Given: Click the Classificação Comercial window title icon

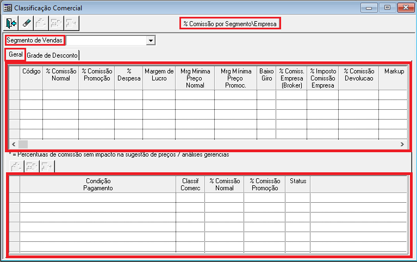Looking at the screenshot, I should click(8, 8).
